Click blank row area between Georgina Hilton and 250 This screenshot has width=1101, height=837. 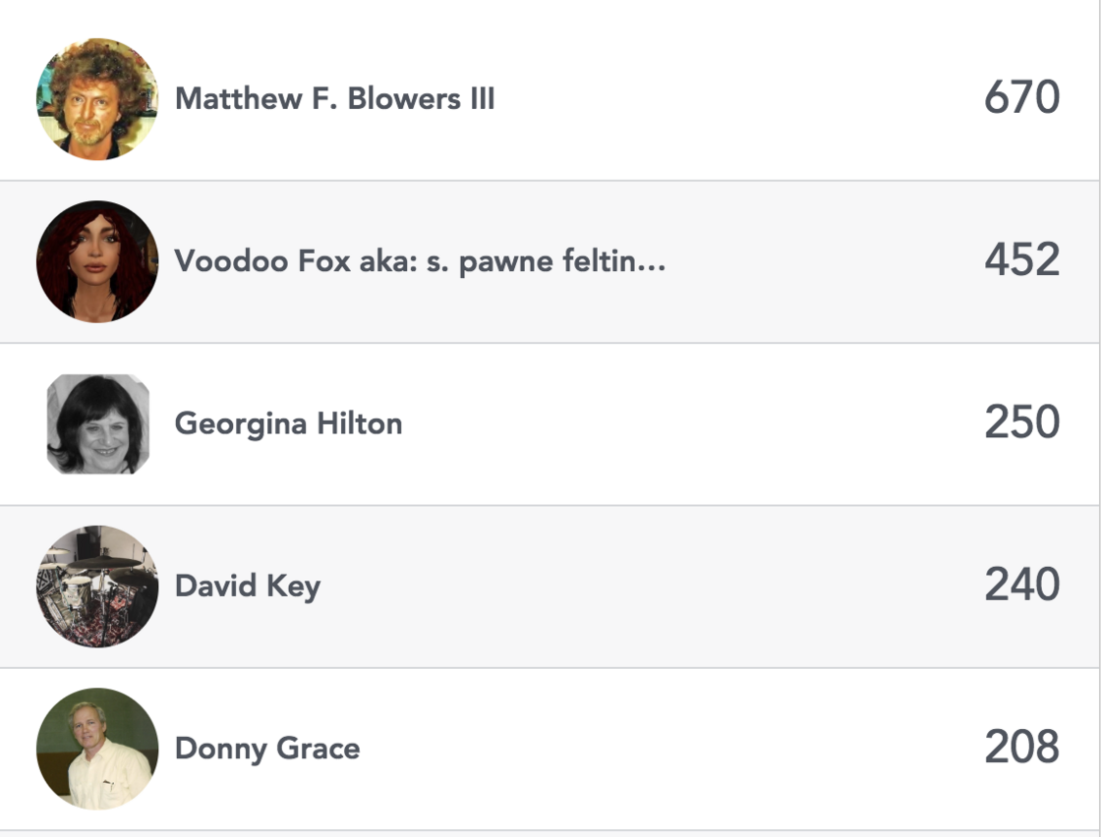click(x=688, y=424)
